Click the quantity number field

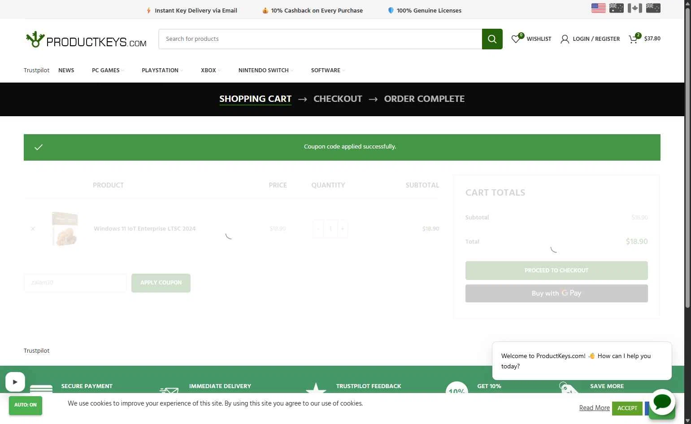click(x=330, y=229)
